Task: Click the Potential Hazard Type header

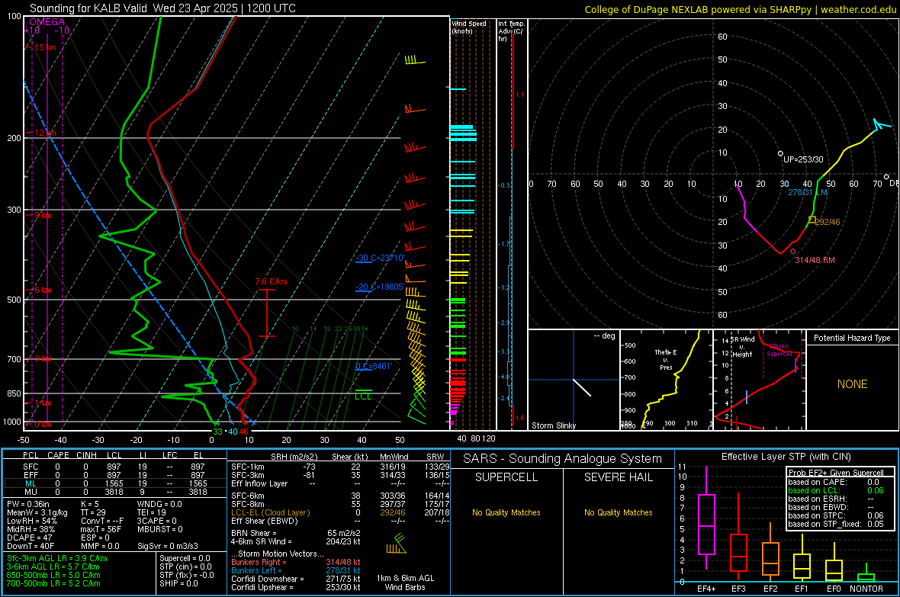Action: [852, 338]
